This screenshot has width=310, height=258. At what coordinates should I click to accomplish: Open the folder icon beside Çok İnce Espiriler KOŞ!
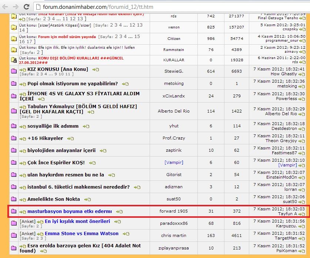[14, 162]
